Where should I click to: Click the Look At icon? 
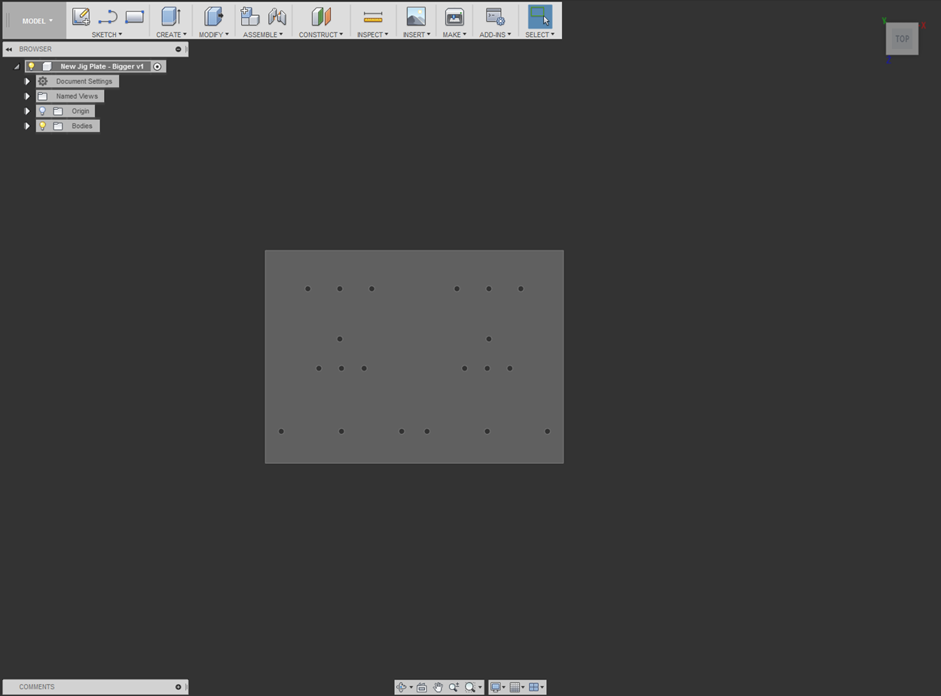pyautogui.click(x=422, y=687)
